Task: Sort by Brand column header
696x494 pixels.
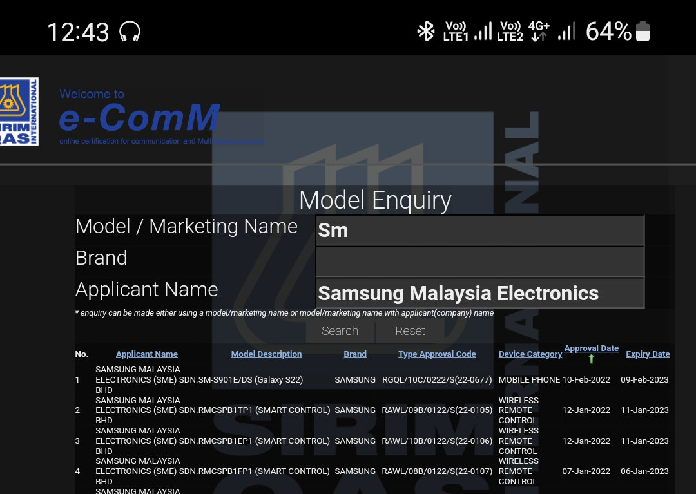Action: pyautogui.click(x=355, y=354)
